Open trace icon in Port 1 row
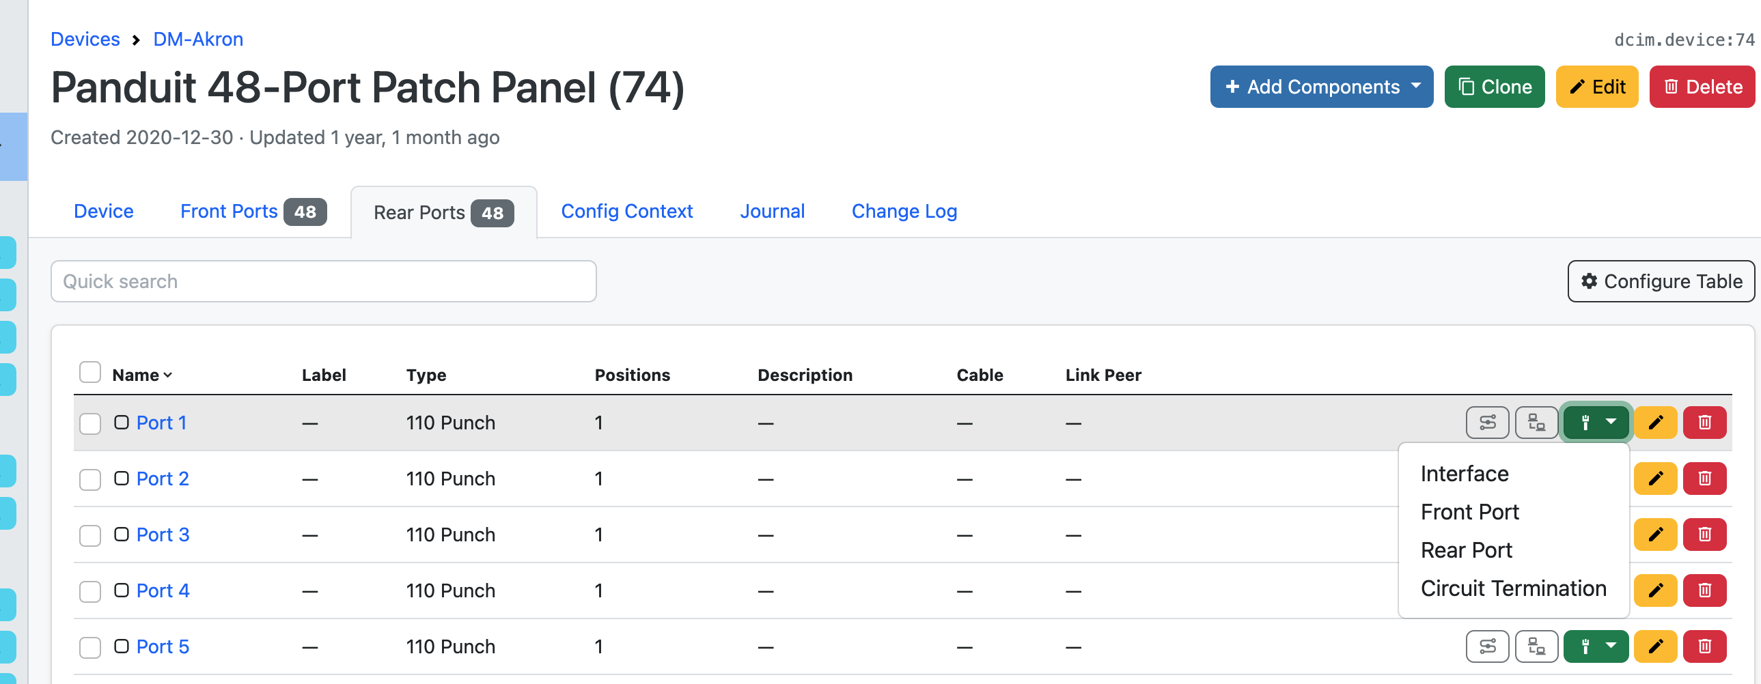This screenshot has height=684, width=1761. (x=1487, y=423)
